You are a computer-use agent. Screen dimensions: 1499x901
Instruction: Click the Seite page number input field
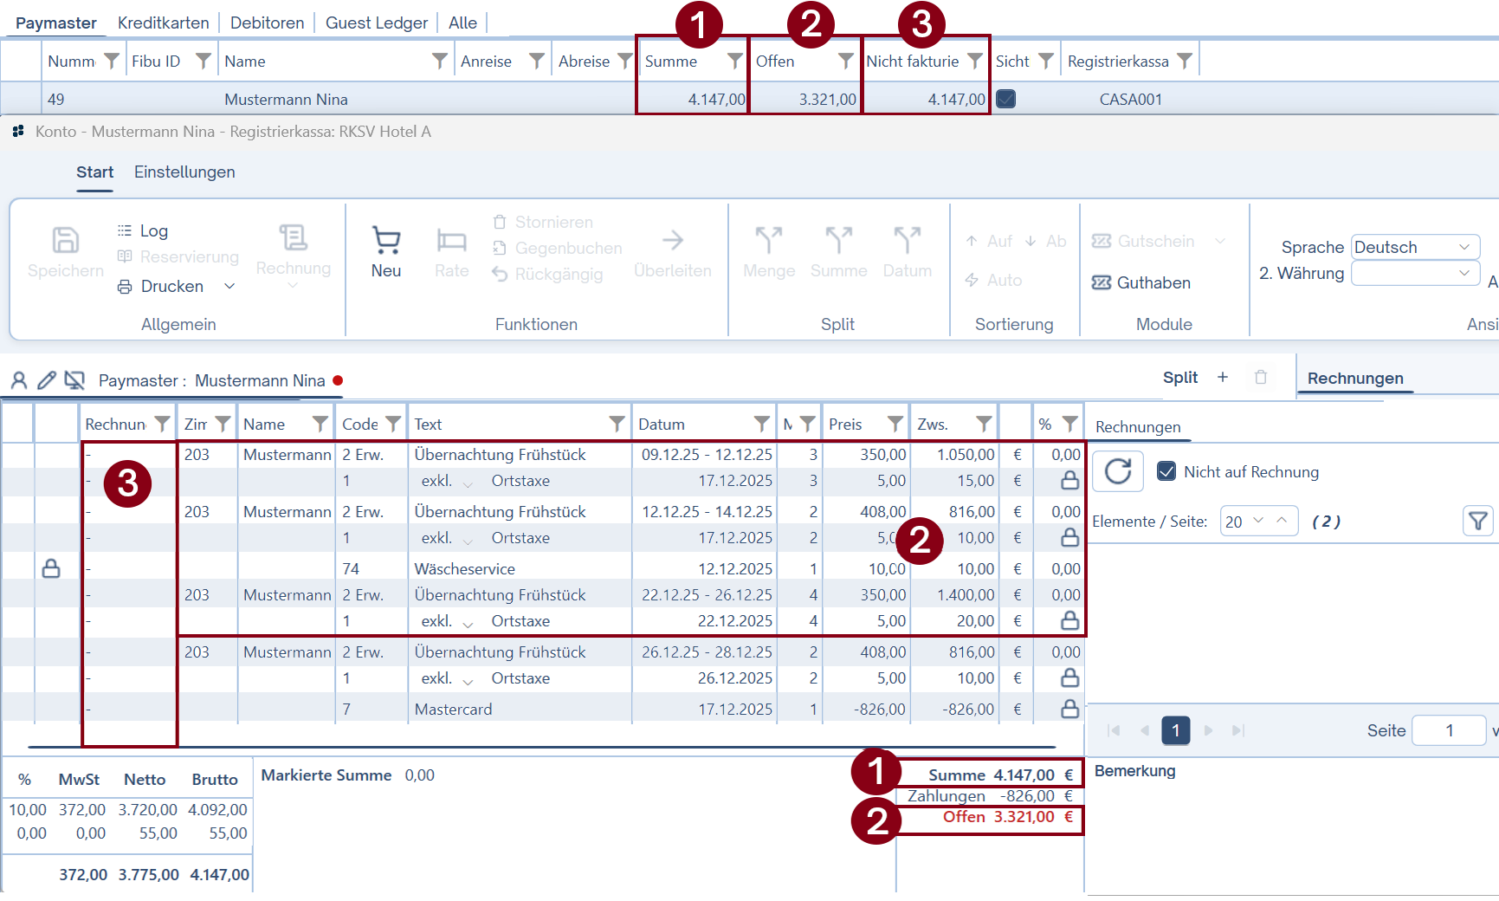[1448, 730]
